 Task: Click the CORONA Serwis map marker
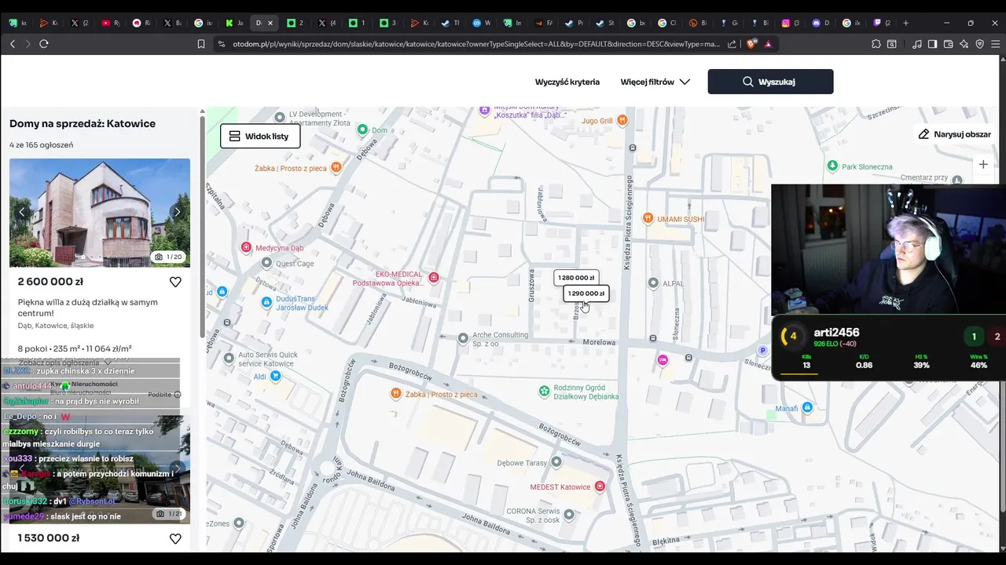[568, 515]
